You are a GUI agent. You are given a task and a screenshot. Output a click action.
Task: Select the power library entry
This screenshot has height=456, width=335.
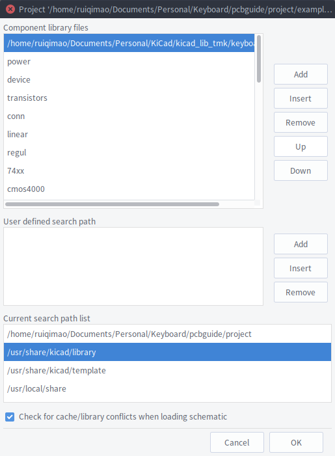tap(129, 61)
